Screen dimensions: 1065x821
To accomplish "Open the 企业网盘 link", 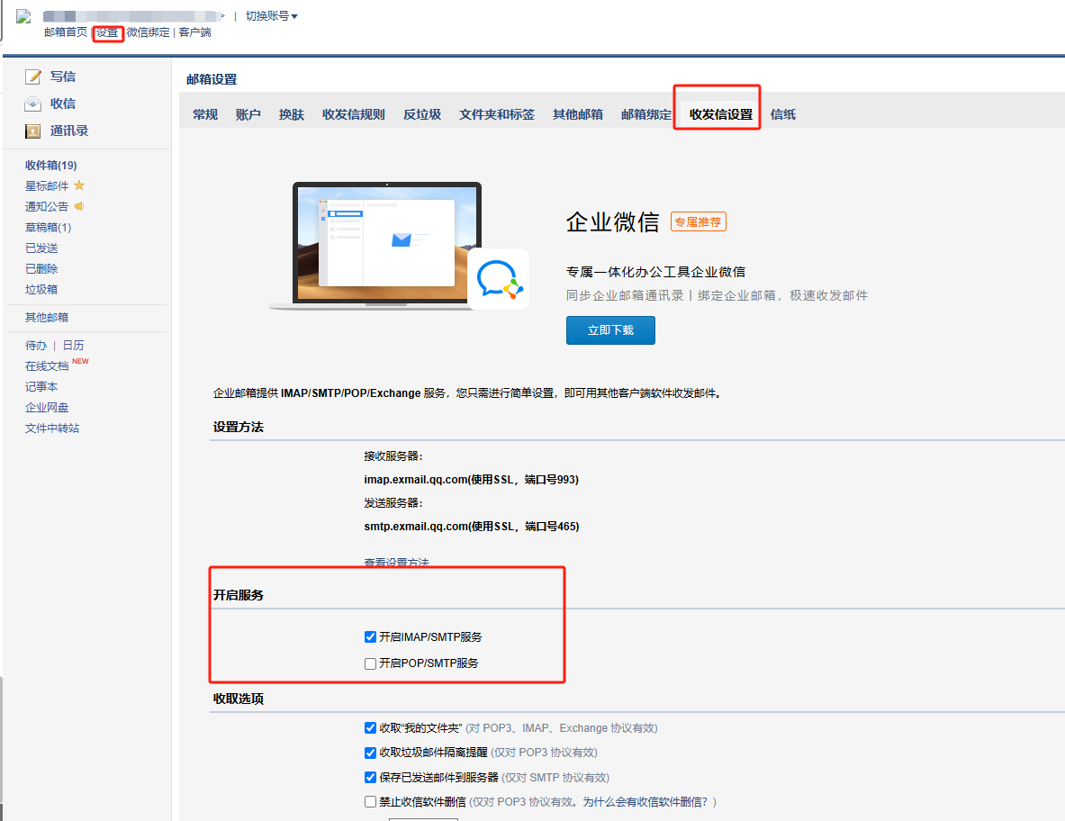I will click(x=47, y=408).
